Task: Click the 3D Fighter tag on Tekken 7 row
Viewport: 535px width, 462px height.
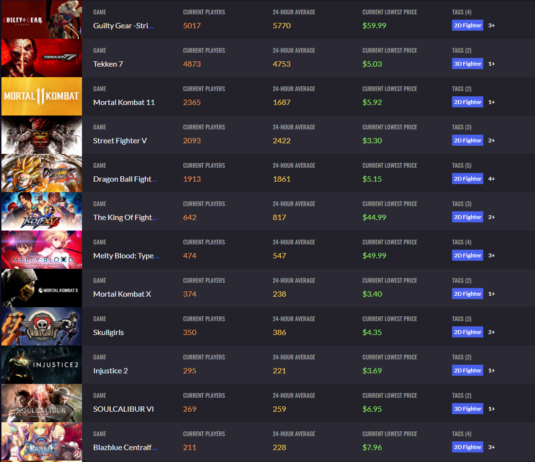Action: pyautogui.click(x=467, y=64)
